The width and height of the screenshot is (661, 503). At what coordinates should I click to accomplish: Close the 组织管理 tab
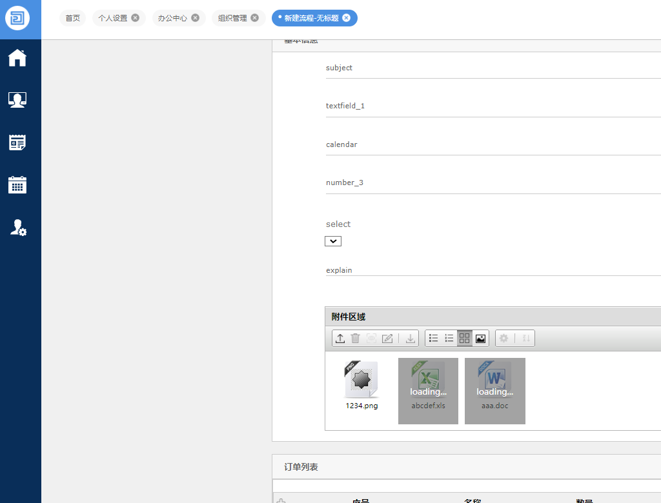click(x=254, y=18)
